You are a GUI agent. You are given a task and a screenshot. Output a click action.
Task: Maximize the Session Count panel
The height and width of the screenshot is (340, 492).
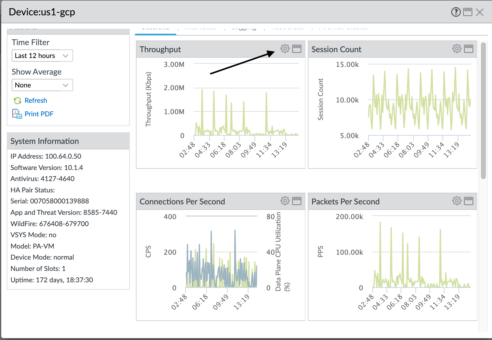point(469,49)
